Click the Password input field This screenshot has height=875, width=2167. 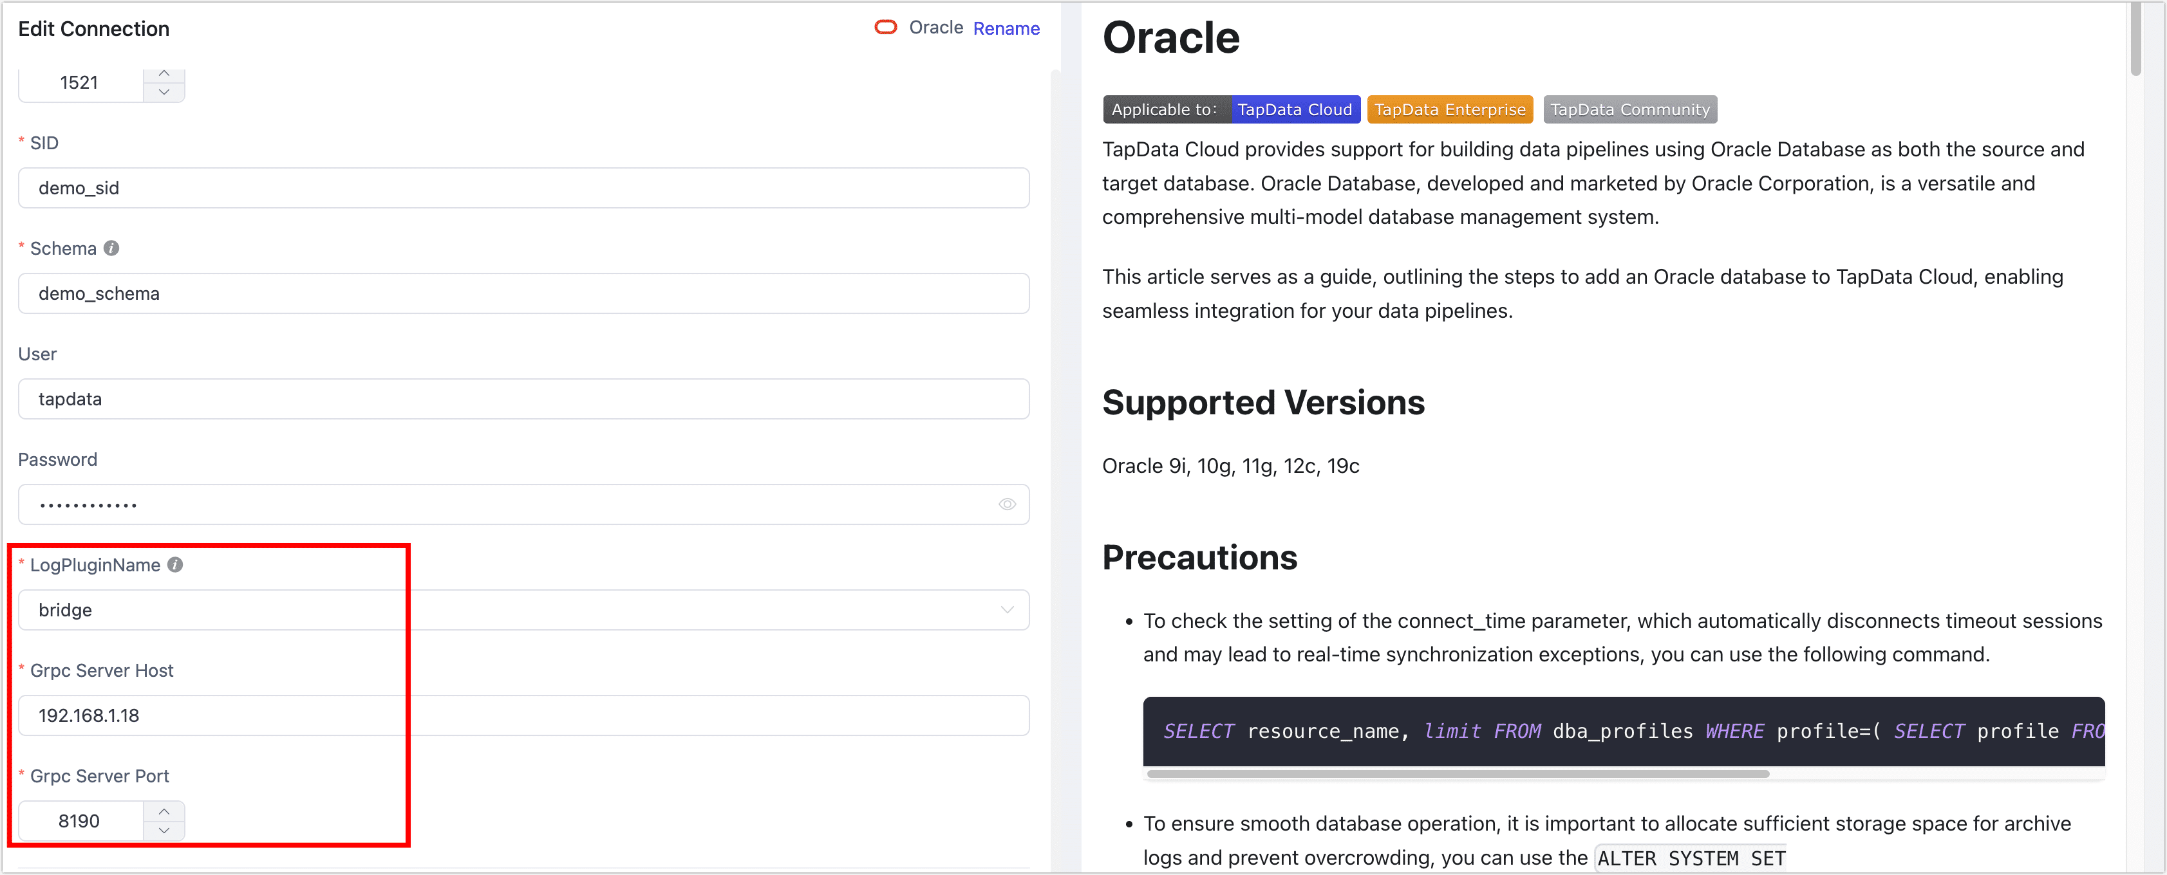pos(505,504)
